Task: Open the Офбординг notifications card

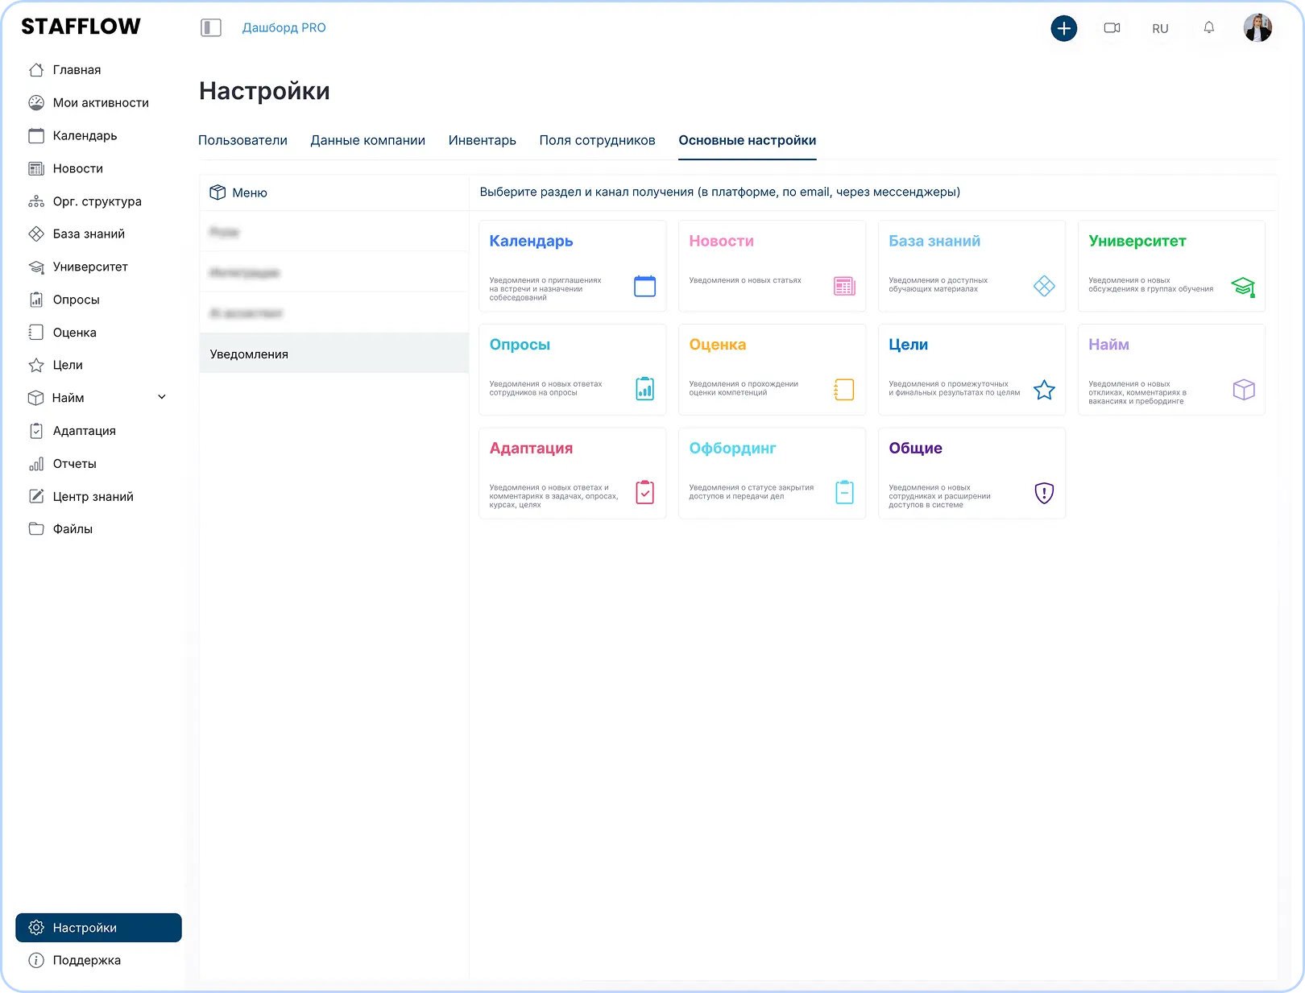Action: pos(772,473)
